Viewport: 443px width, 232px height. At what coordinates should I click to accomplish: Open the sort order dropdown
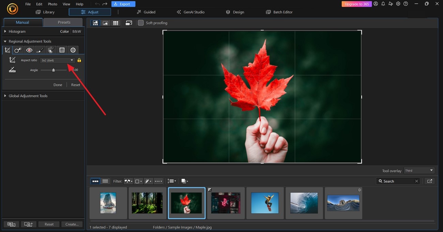(172, 181)
